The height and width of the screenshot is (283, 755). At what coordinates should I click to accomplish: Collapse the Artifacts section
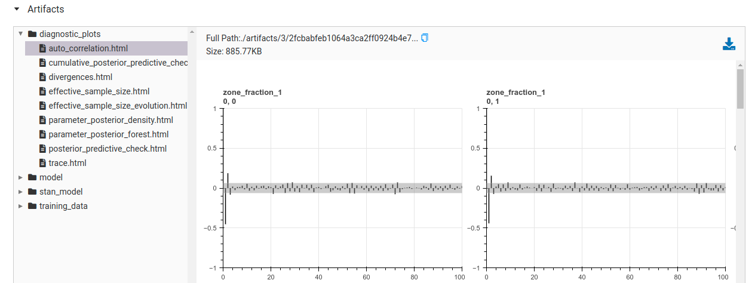(16, 10)
